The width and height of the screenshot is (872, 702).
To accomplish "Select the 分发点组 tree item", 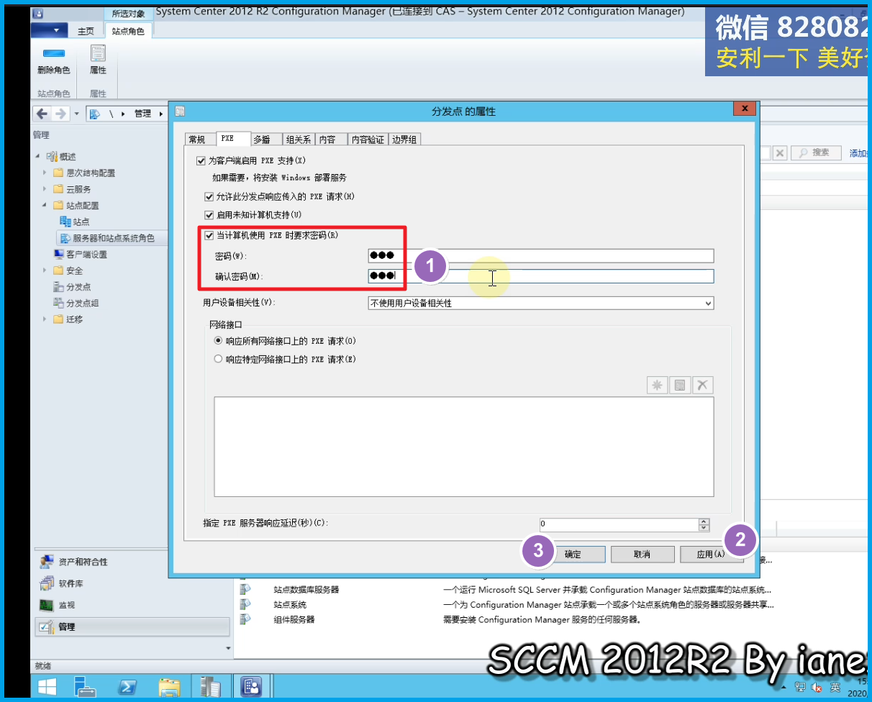I will point(76,303).
